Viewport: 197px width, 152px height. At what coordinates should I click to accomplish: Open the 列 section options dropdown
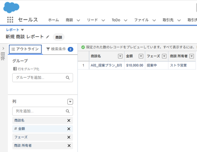[70, 102]
